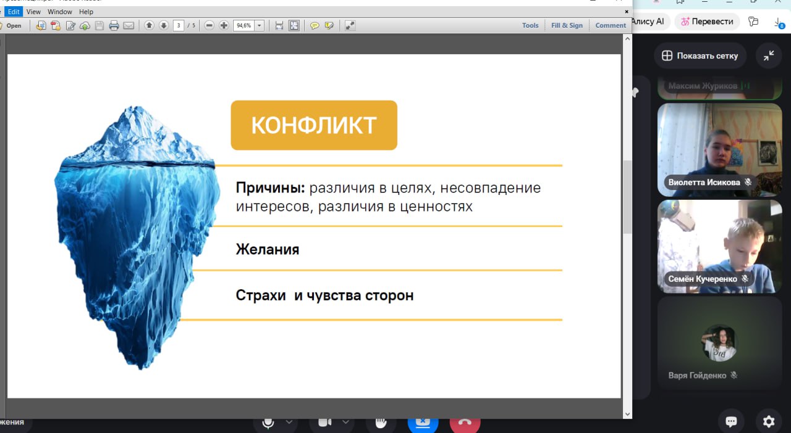Go to previous page with up arrow

(x=149, y=25)
